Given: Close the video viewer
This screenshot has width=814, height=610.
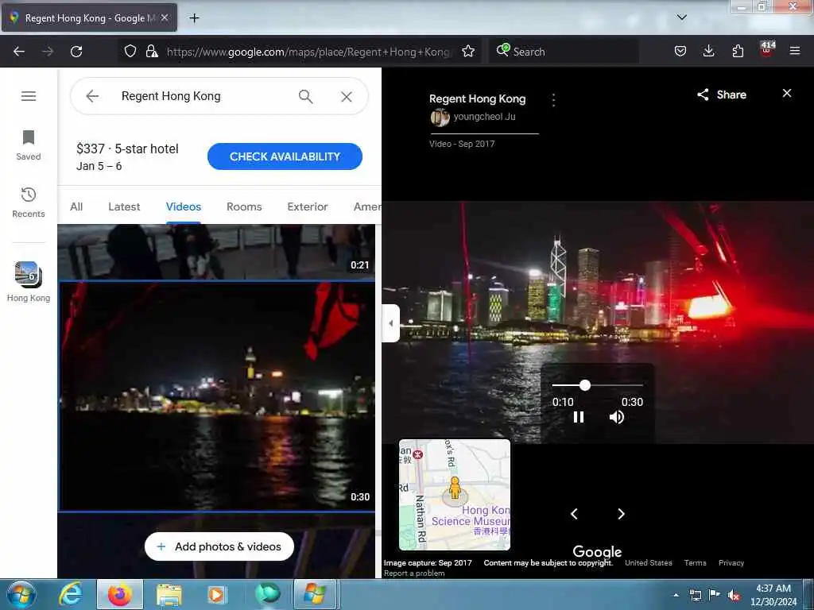Looking at the screenshot, I should (x=786, y=93).
